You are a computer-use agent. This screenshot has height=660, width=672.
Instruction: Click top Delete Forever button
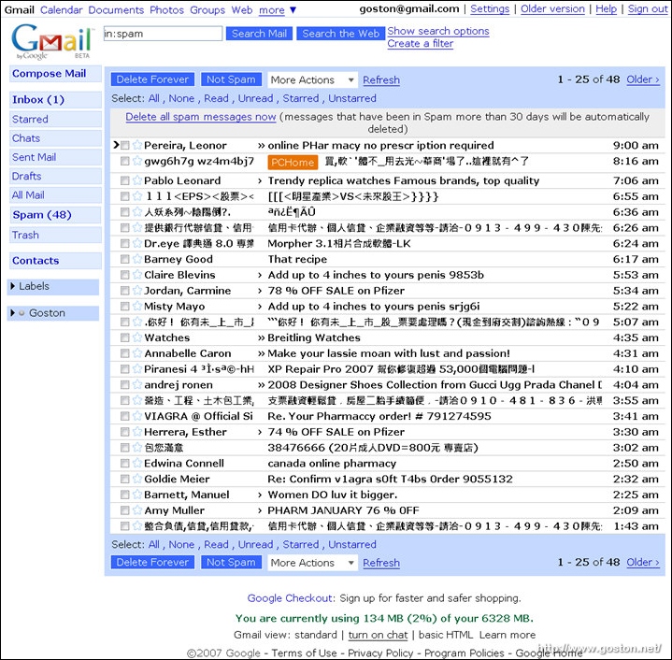[x=152, y=79]
